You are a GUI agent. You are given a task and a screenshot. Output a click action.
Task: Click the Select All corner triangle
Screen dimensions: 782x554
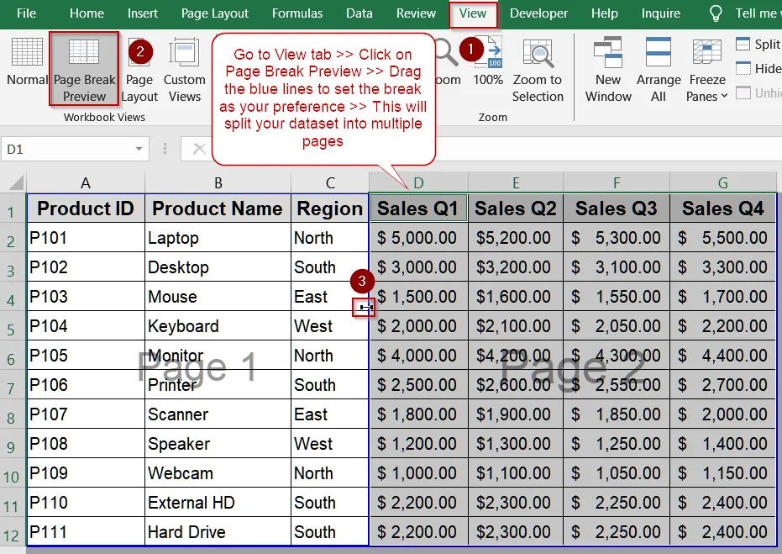click(x=15, y=182)
